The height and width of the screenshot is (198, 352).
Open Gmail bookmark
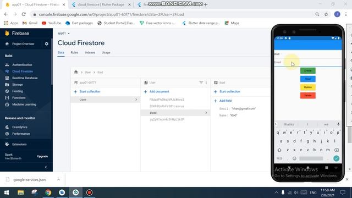(x=30, y=23)
